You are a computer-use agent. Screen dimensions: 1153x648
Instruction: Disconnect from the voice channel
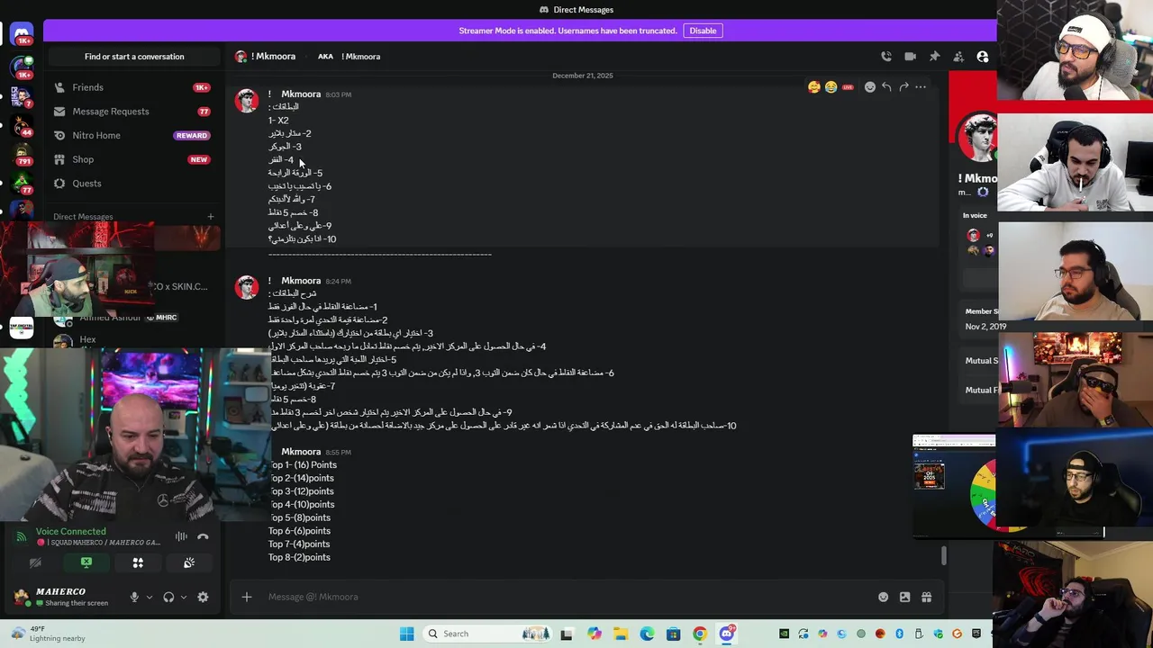pyautogui.click(x=204, y=537)
